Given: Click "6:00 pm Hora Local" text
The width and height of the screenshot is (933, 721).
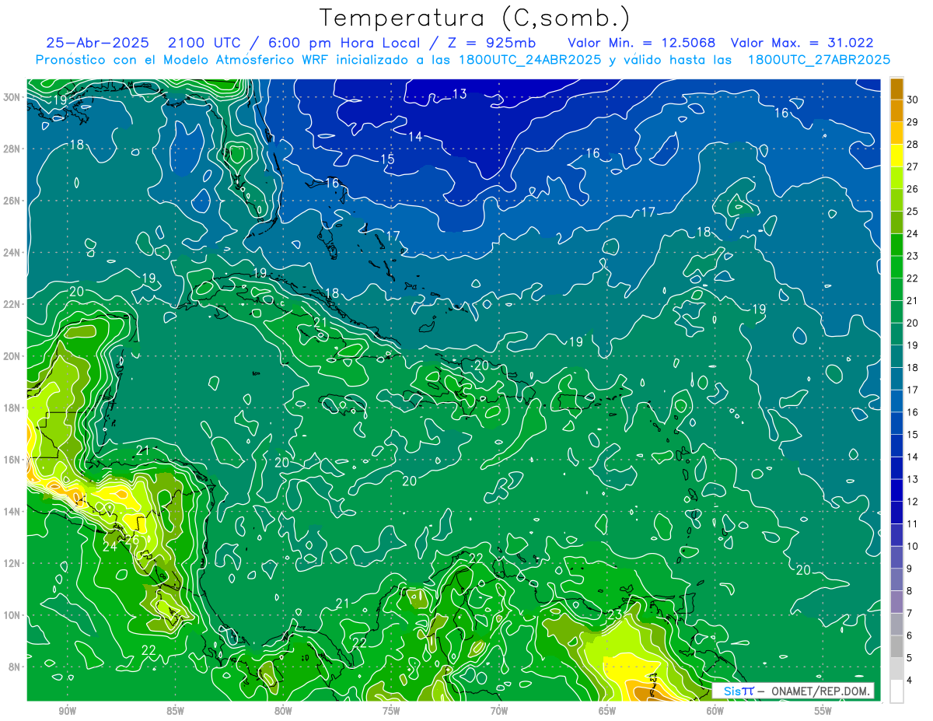Looking at the screenshot, I should point(344,43).
